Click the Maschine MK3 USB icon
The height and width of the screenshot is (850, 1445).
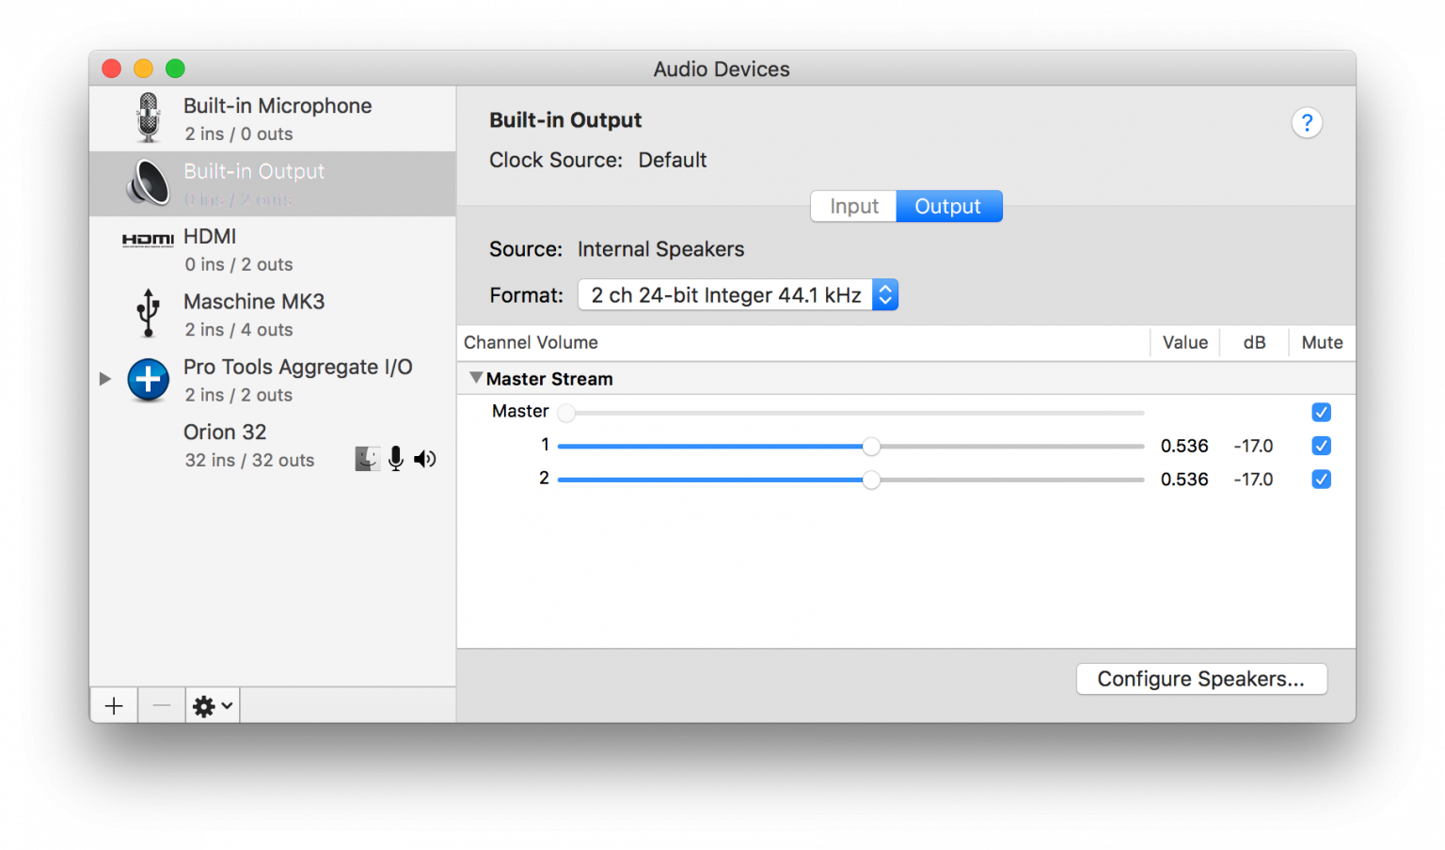pos(148,313)
